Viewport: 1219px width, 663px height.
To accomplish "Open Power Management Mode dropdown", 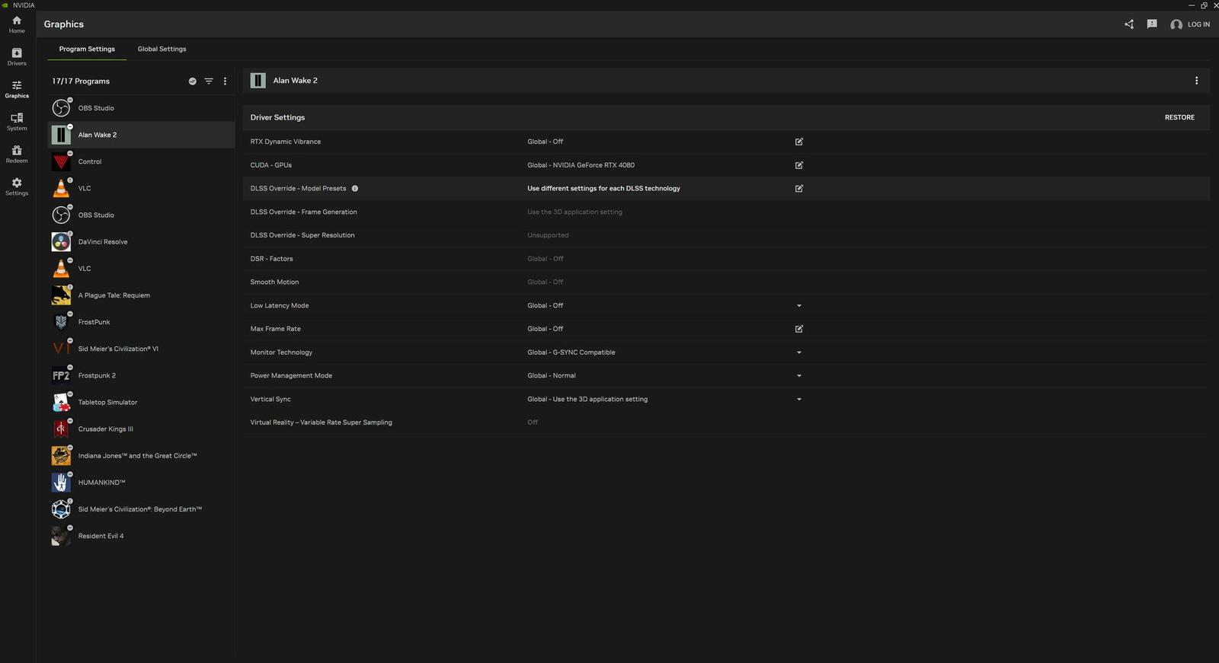I will pyautogui.click(x=799, y=376).
